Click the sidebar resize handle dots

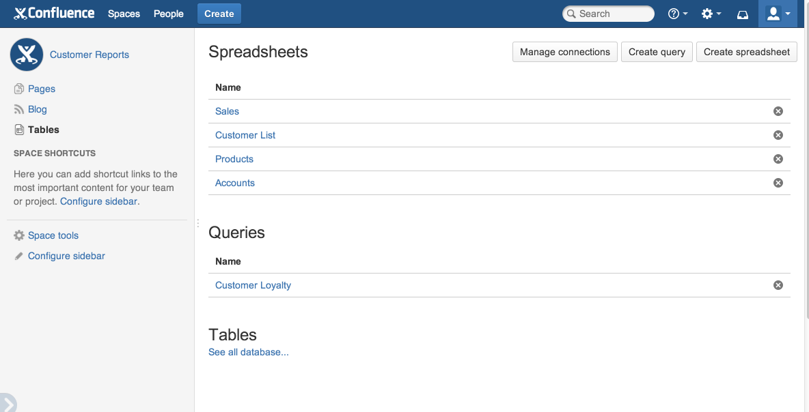tap(197, 223)
